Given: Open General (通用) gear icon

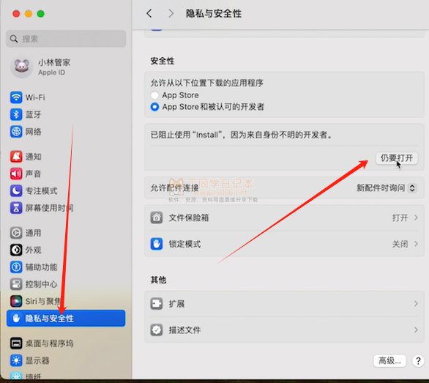Looking at the screenshot, I should (16, 233).
